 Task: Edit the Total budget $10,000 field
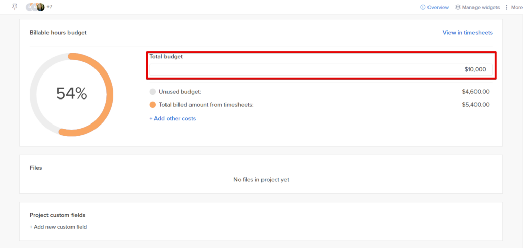(321, 70)
